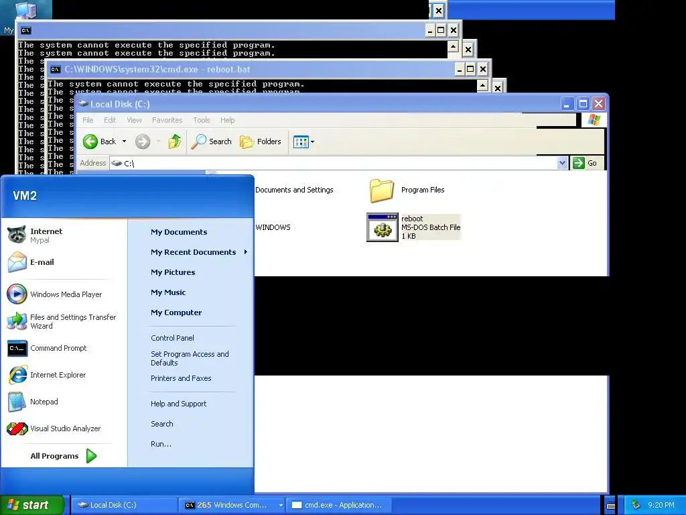Open the Edit menu
The width and height of the screenshot is (686, 515).
pos(110,120)
